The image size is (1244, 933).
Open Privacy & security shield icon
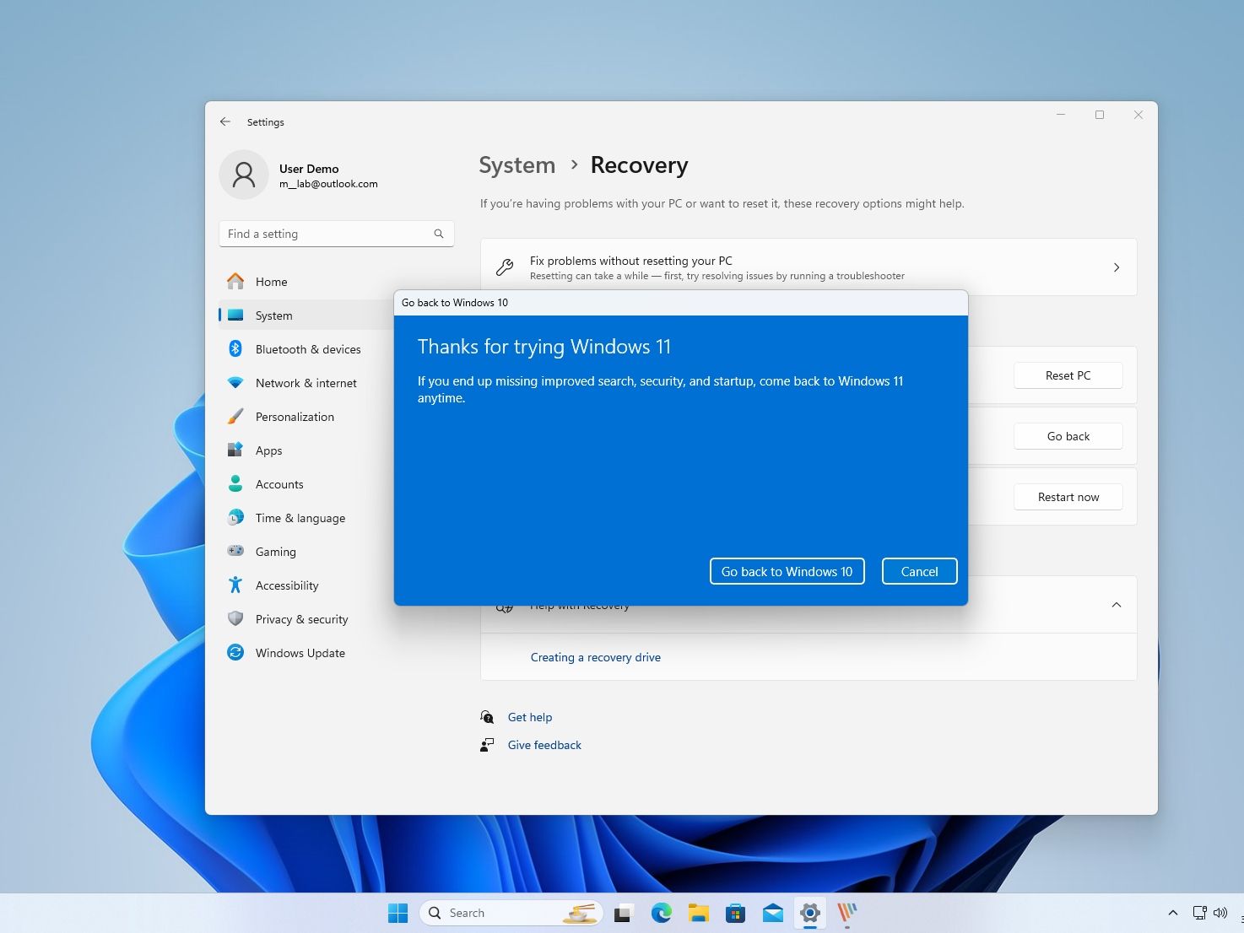click(x=235, y=619)
